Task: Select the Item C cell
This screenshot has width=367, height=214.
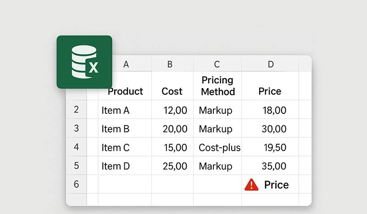Action: pyautogui.click(x=125, y=147)
